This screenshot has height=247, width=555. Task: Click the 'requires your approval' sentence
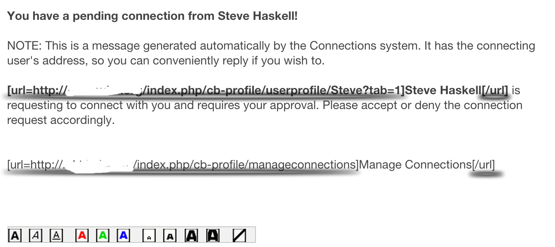pos(265,113)
